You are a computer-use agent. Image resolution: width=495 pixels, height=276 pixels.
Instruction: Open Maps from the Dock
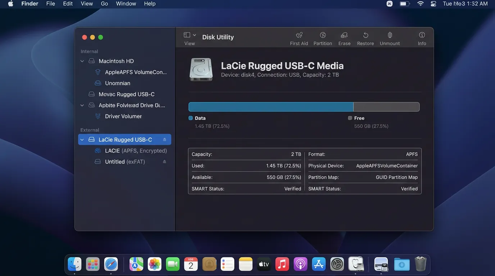(x=136, y=264)
